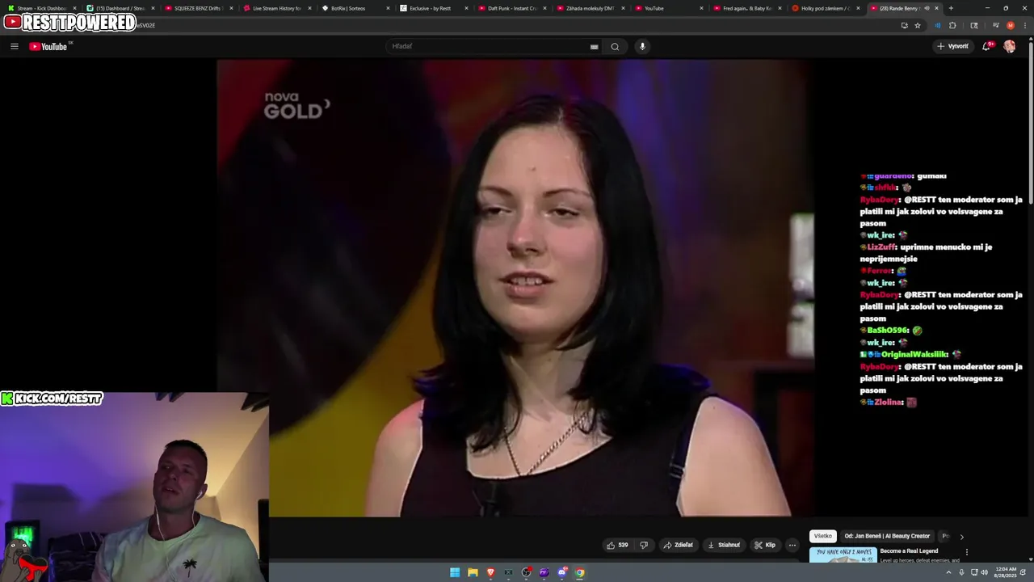
Task: Open File Explorer from the taskbar
Action: coord(473,572)
